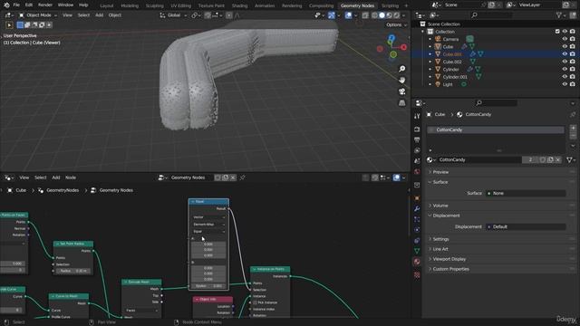
Task: Select rendered viewport shading
Action: 396,15
